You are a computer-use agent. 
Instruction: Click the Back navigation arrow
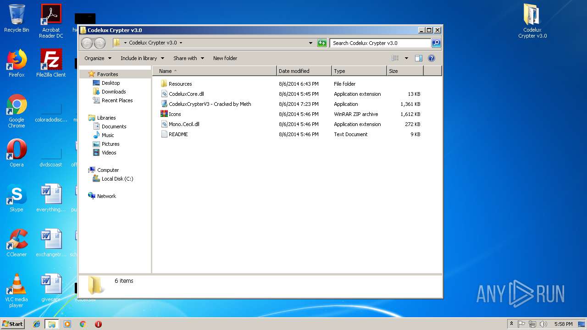(87, 43)
